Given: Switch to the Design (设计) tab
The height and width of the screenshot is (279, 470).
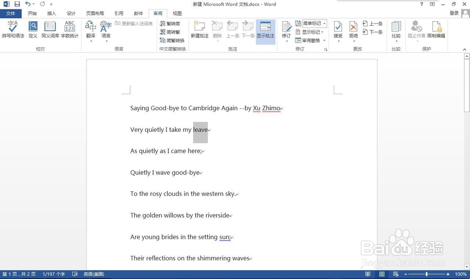Looking at the screenshot, I should click(71, 14).
